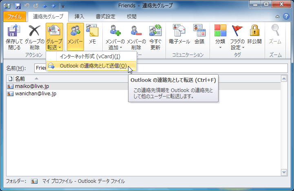294x191 pixels.
Task: Click メンバーの削除 icon
Action: coord(136,31)
